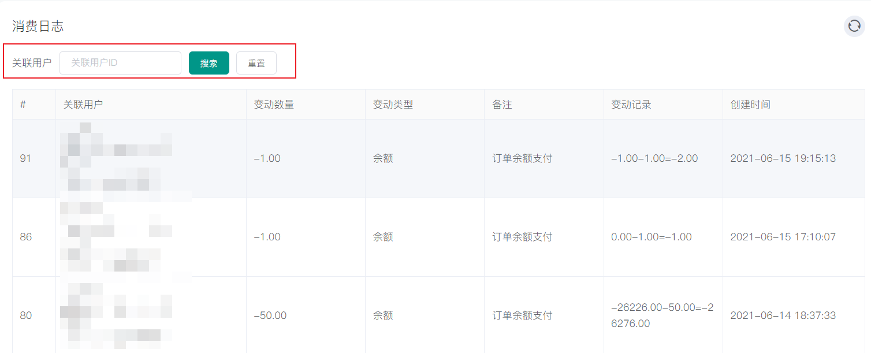Viewport: 871px width, 353px height.
Task: Click the # column header
Action: [23, 105]
